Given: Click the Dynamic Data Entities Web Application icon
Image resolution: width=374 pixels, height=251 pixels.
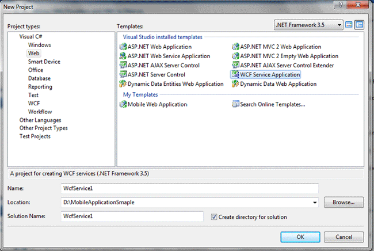Looking at the screenshot, I should tap(123, 84).
